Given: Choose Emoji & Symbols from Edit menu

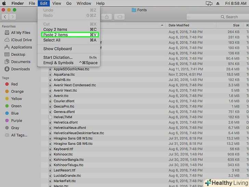Looking at the screenshot, I should (x=70, y=63).
